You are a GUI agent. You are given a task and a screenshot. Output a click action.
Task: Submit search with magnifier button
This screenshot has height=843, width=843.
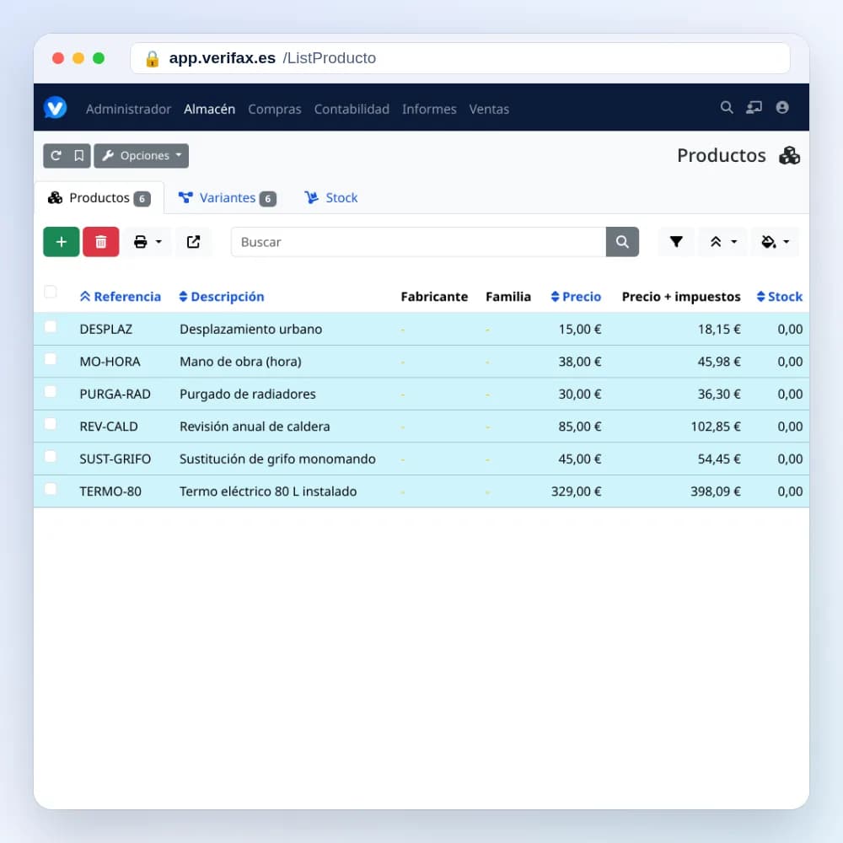point(623,242)
